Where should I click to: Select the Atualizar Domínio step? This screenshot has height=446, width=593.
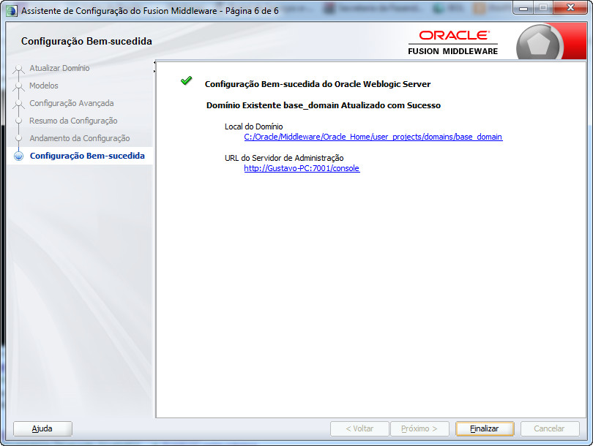(59, 68)
